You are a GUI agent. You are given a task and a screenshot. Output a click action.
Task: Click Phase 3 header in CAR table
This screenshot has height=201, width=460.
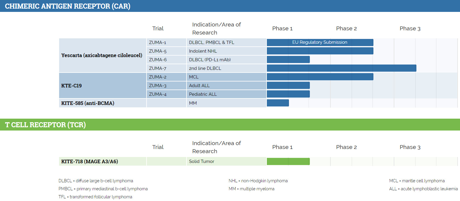click(x=410, y=29)
